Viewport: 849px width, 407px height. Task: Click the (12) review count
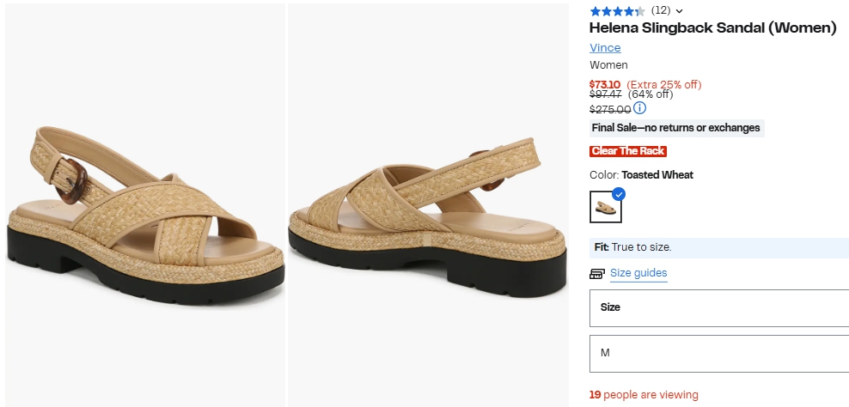click(661, 10)
